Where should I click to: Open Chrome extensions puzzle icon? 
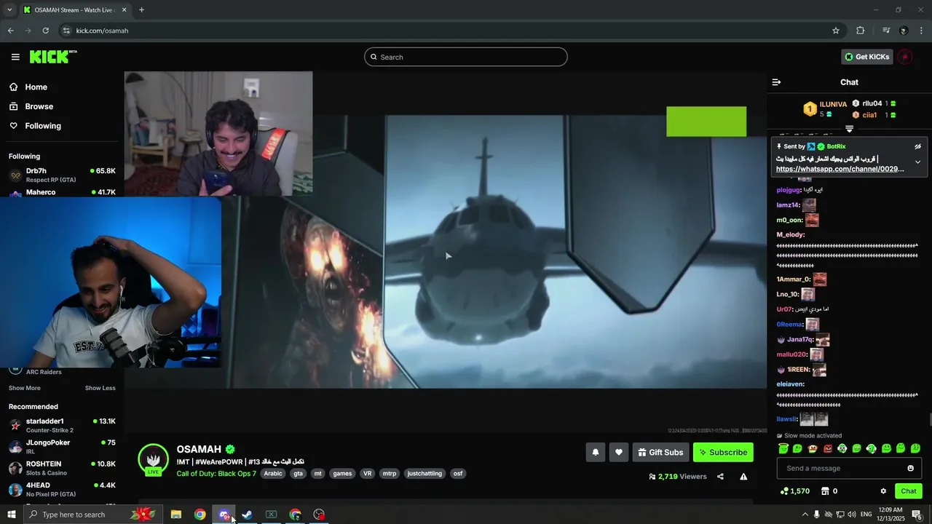pyautogui.click(x=861, y=31)
